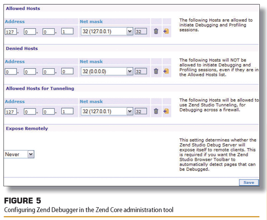Add a new Tunneling allowed host entry
The height and width of the screenshot is (220, 267).
166,111
